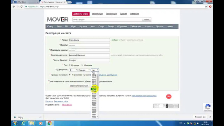Click the volume speaker tray icon
This screenshot has height=126, width=224.
point(198,123)
